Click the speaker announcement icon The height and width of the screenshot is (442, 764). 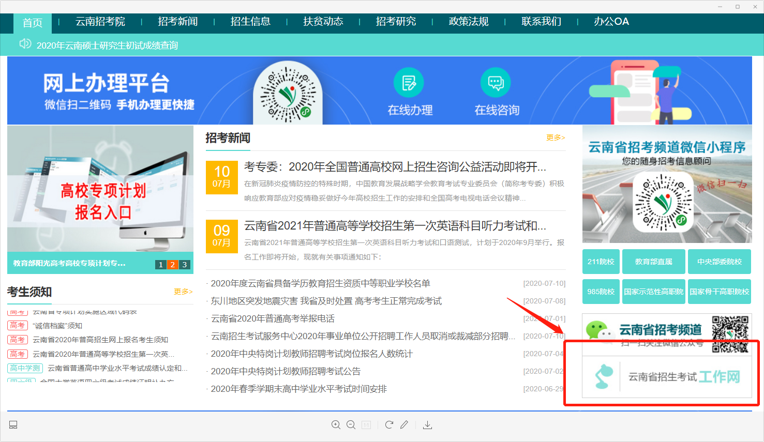click(x=25, y=44)
